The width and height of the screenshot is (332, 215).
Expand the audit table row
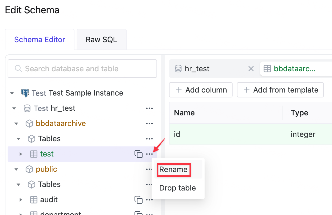(21, 200)
